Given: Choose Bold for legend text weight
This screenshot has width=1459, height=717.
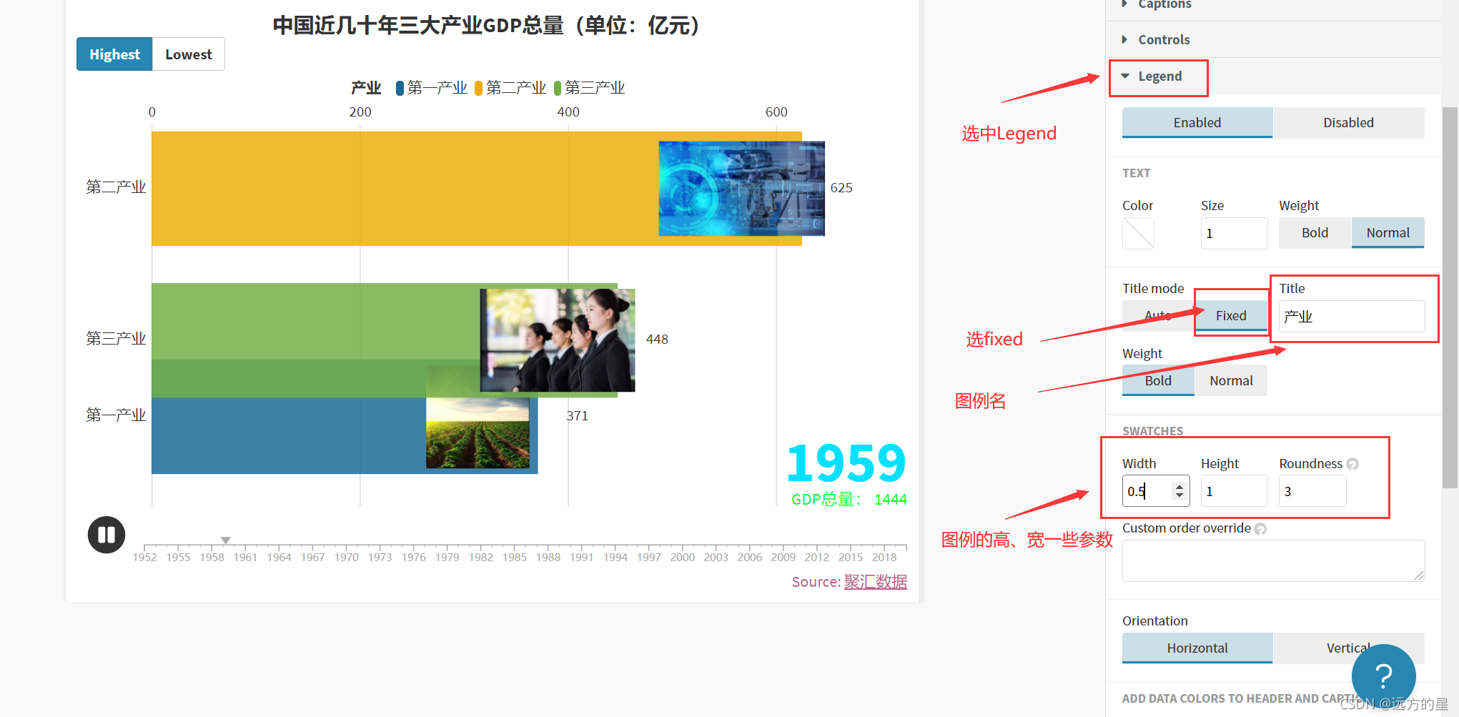Looking at the screenshot, I should [1315, 233].
